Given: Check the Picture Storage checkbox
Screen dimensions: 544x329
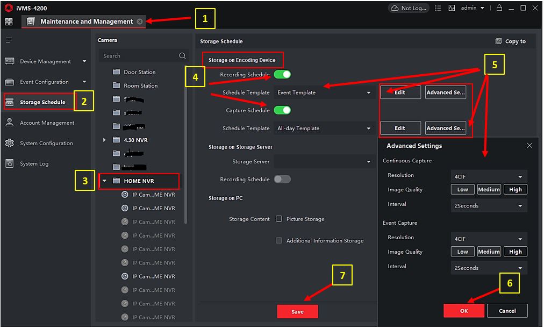Looking at the screenshot, I should 279,219.
